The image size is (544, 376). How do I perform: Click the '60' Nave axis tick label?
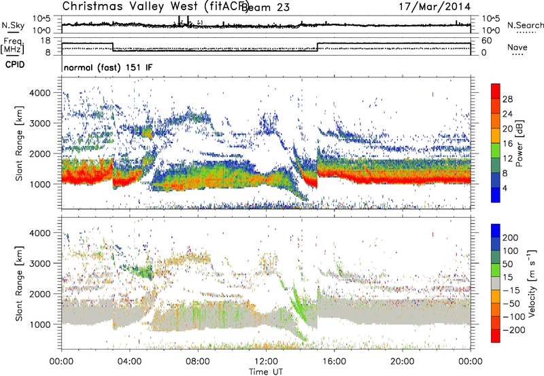(x=487, y=41)
